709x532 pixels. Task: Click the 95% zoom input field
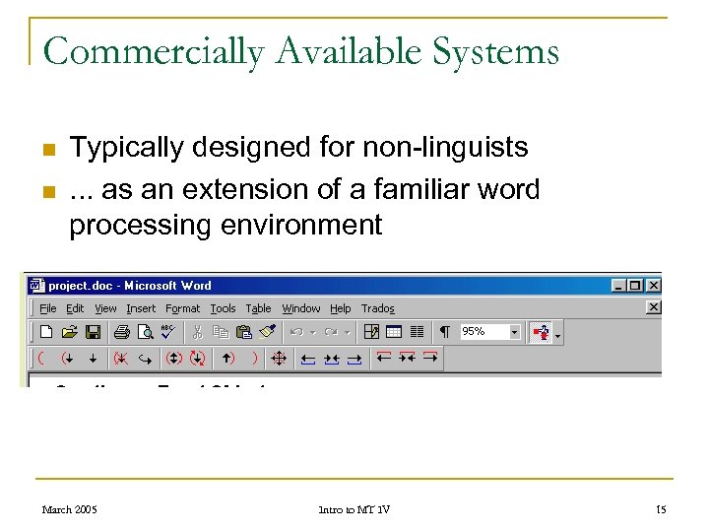tap(484, 332)
